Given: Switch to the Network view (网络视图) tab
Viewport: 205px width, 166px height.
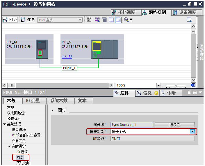Looking at the screenshot, I should pos(156,13).
